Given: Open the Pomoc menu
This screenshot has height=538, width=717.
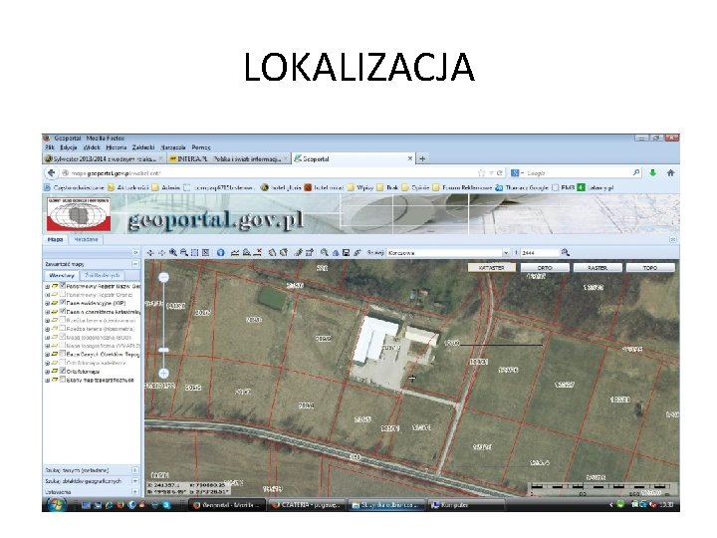Looking at the screenshot, I should coord(201,147).
